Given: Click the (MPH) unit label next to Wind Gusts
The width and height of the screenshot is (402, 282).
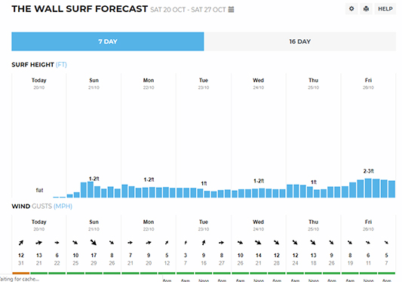Looking at the screenshot, I should (63, 206).
